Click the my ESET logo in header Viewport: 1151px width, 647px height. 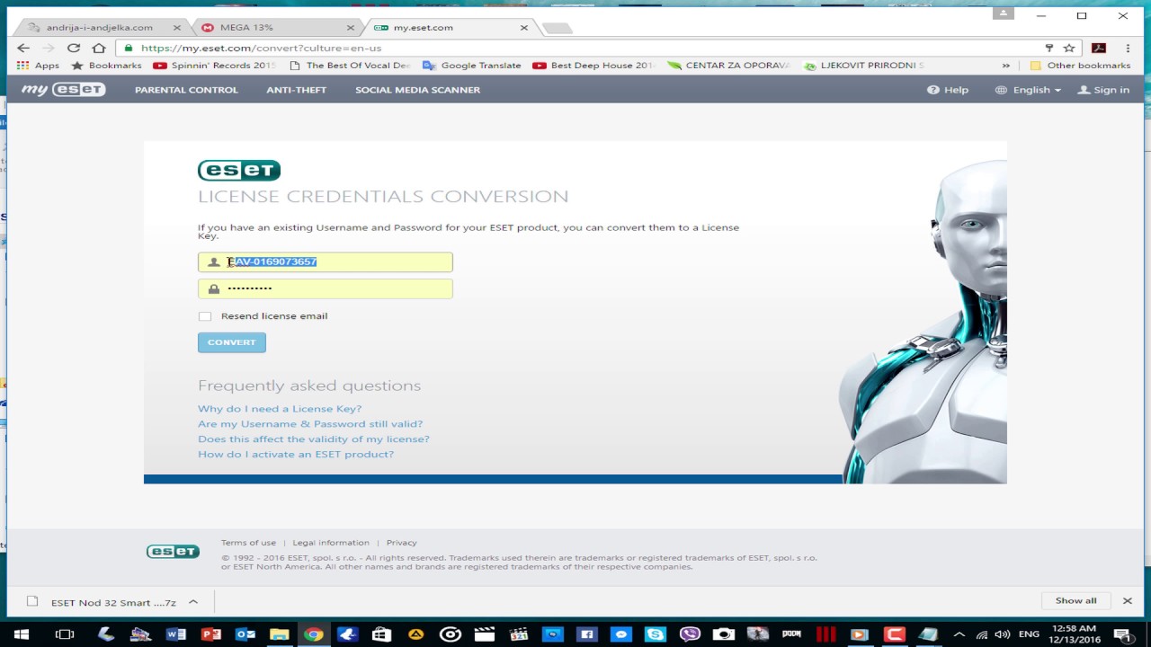point(63,90)
